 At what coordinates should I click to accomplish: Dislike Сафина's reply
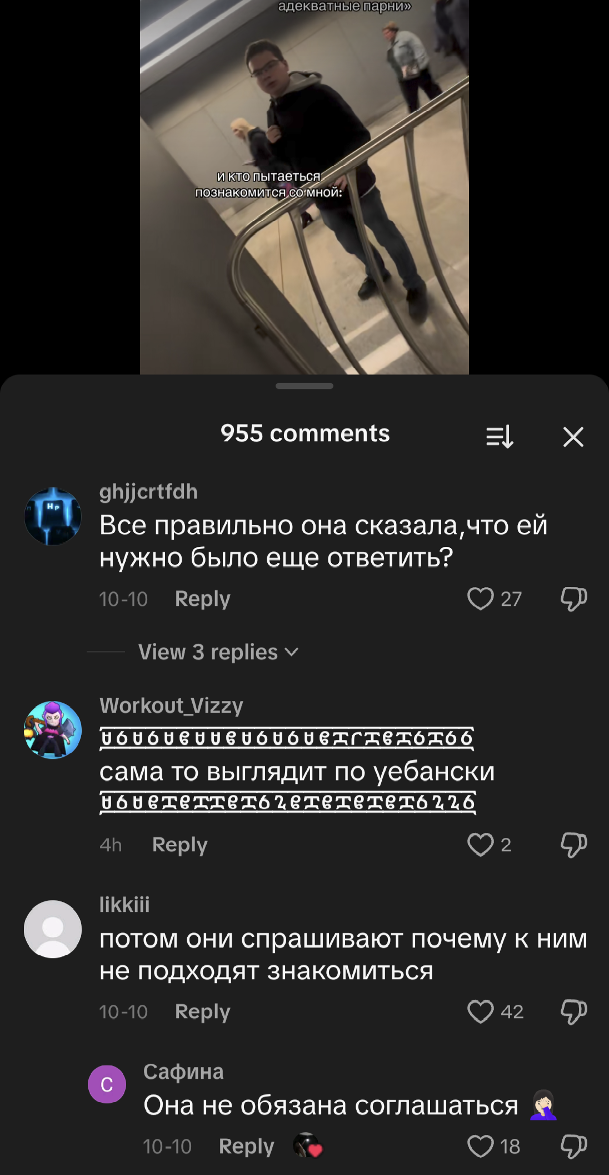[x=573, y=1146]
